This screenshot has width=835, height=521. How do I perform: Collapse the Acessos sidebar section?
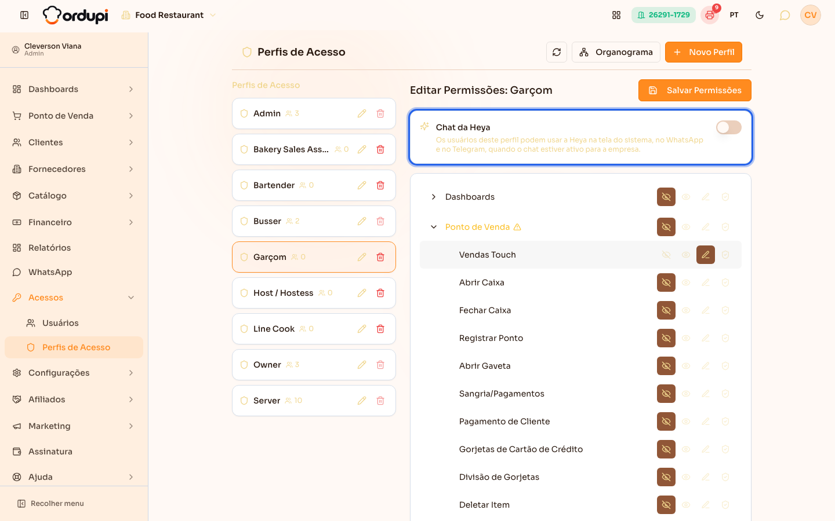74,298
